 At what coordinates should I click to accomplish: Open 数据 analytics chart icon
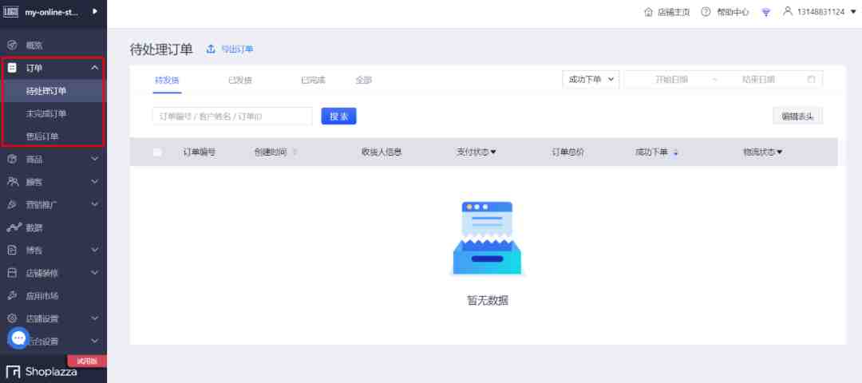pos(14,227)
